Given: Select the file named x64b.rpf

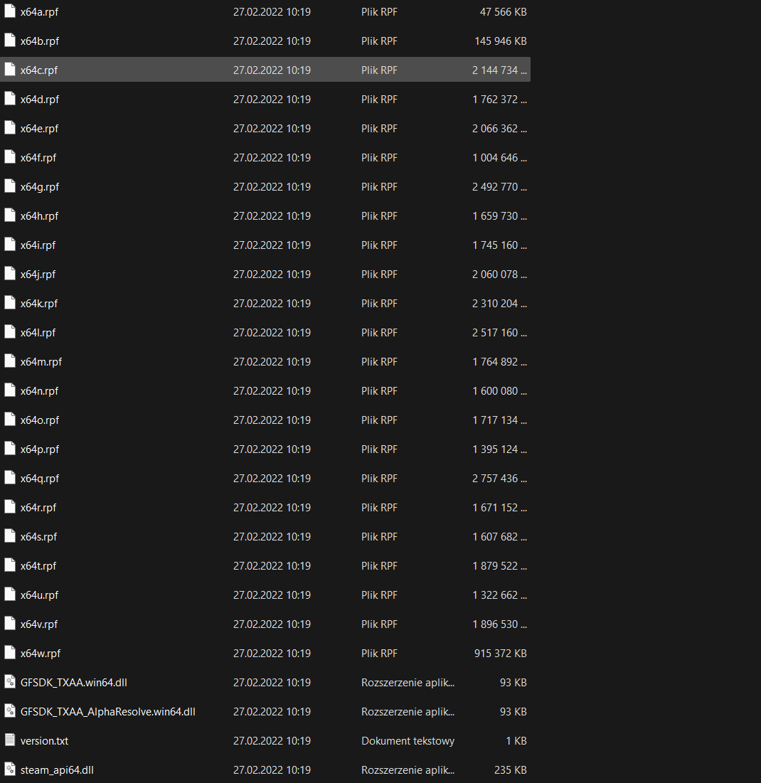Looking at the screenshot, I should pos(40,41).
